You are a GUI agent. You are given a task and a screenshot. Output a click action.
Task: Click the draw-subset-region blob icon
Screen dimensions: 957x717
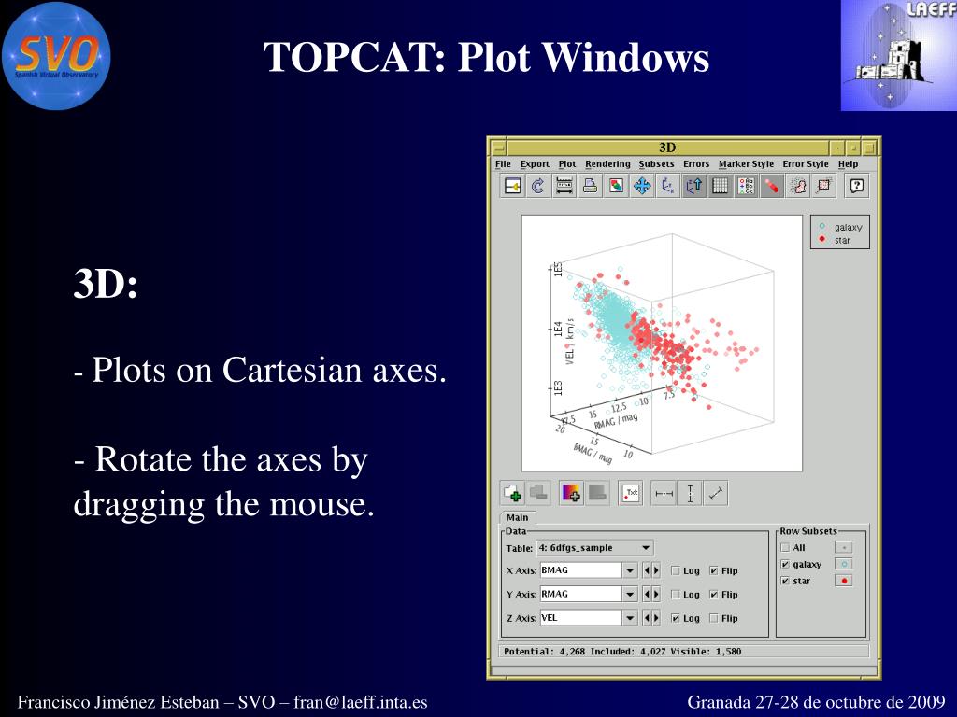point(798,186)
